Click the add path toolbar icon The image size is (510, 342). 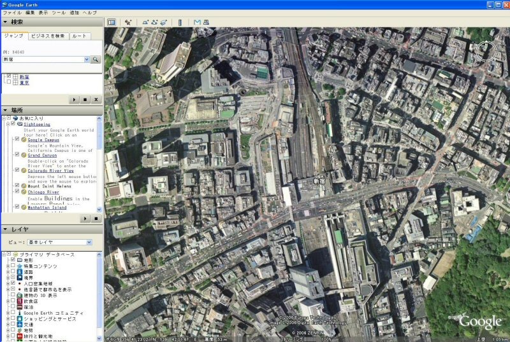154,22
